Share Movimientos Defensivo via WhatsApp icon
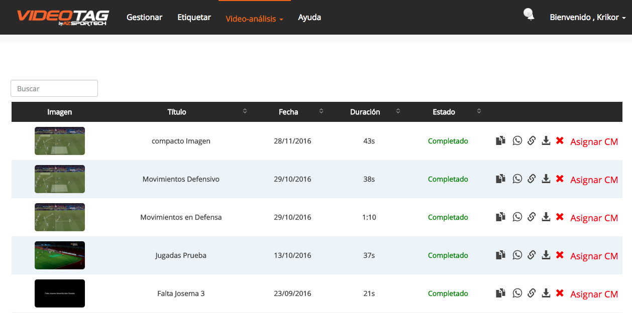Viewport: 632px width, 313px height. pyautogui.click(x=517, y=179)
